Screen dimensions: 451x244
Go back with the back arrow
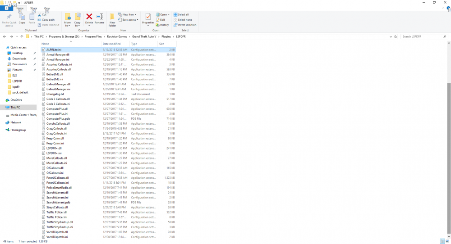5,37
